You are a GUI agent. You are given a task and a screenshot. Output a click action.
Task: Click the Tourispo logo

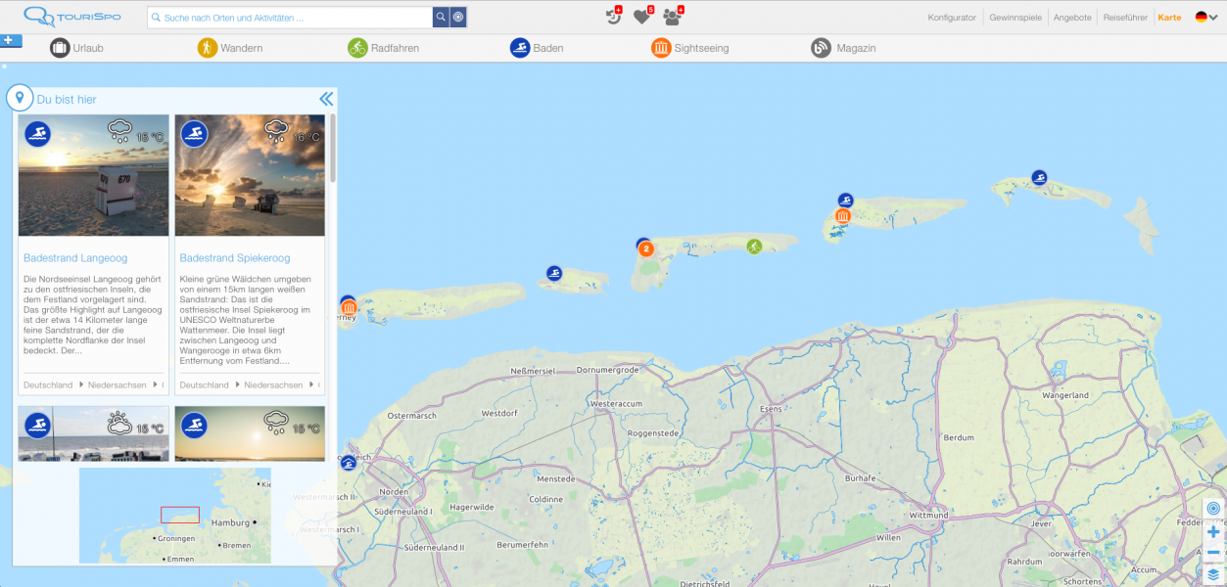coord(72,17)
